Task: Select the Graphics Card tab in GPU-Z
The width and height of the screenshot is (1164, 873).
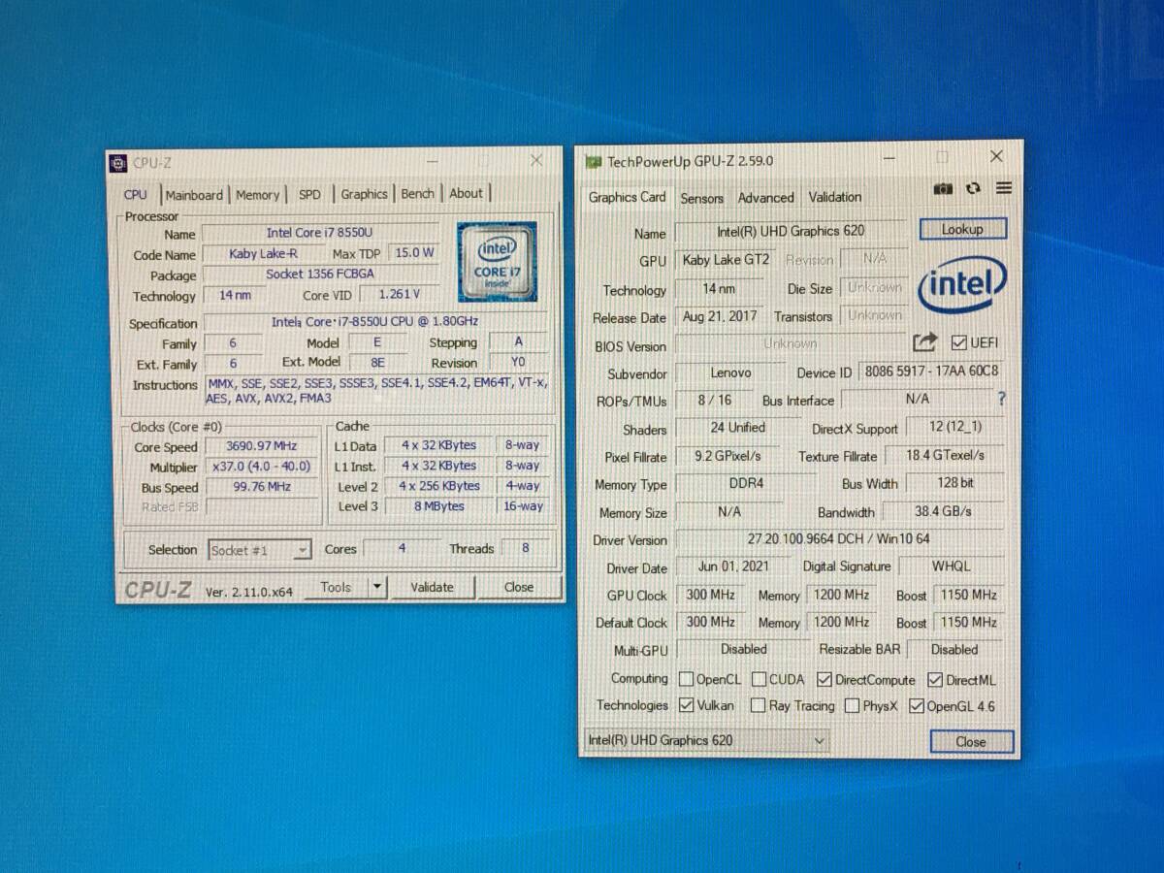Action: (x=627, y=197)
